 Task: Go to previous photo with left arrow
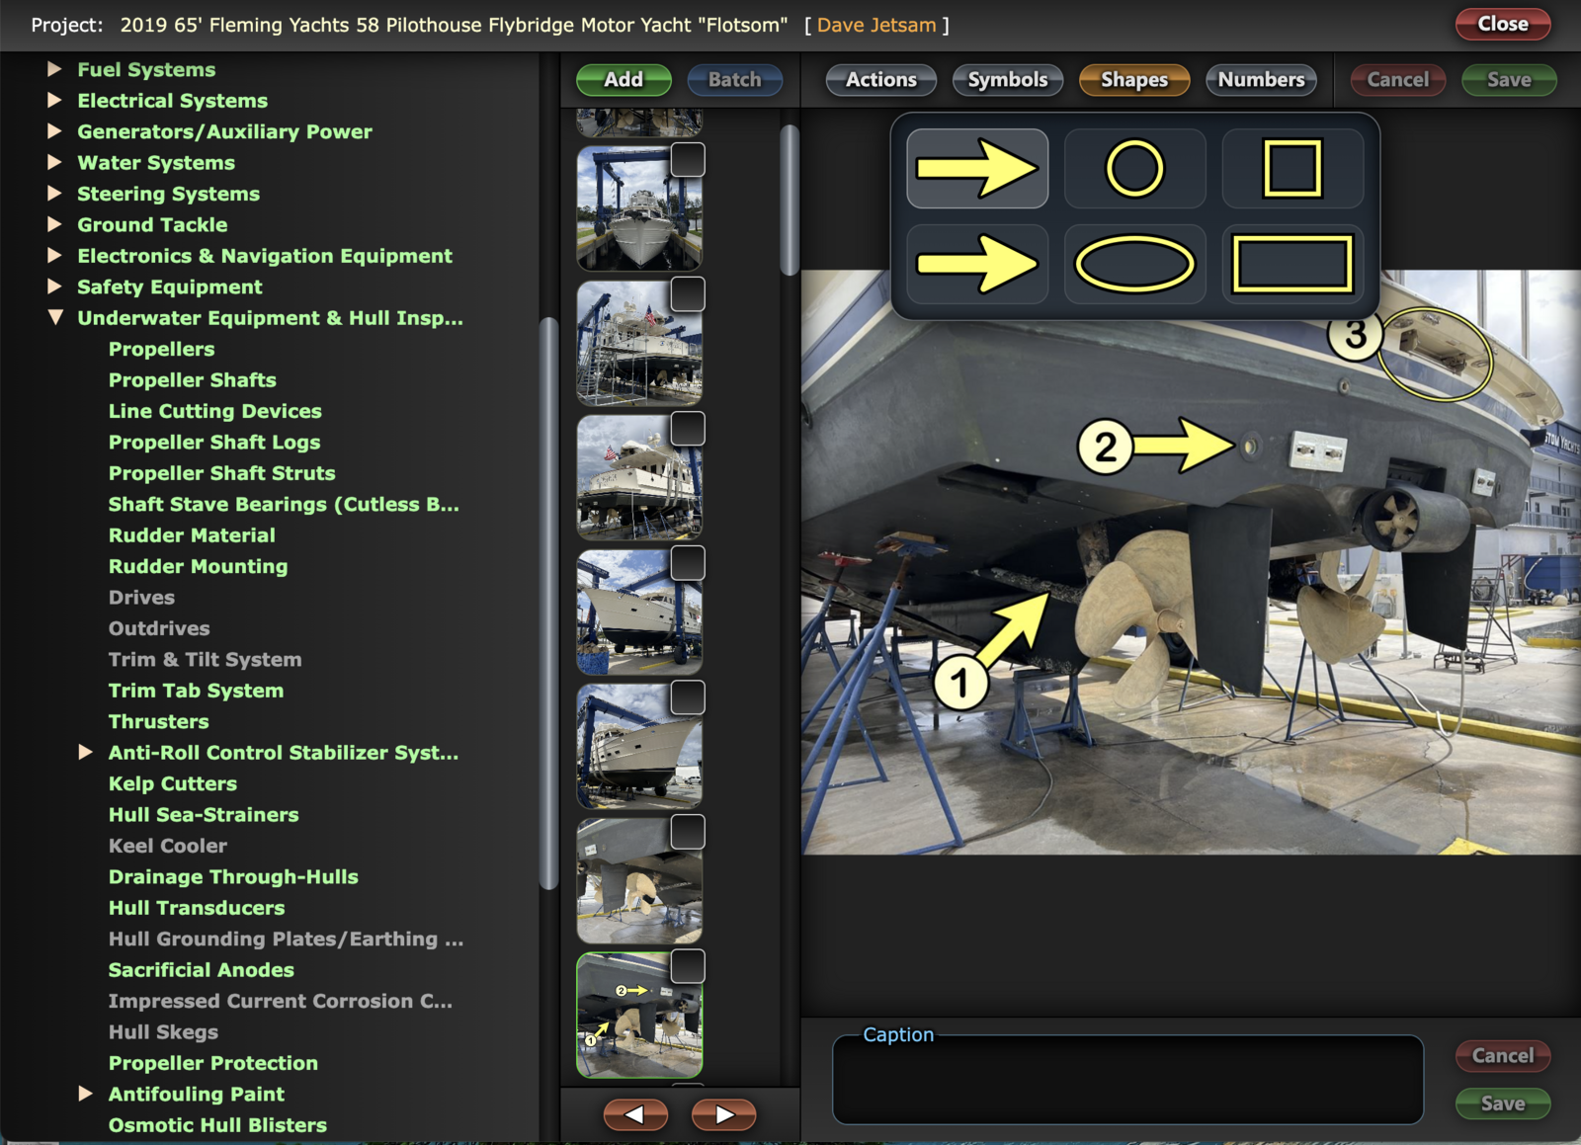tap(635, 1114)
